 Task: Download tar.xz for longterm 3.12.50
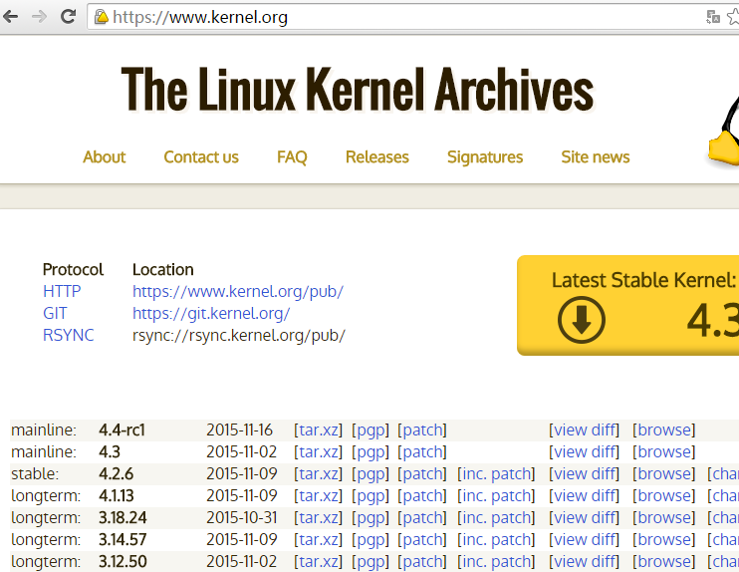318,562
